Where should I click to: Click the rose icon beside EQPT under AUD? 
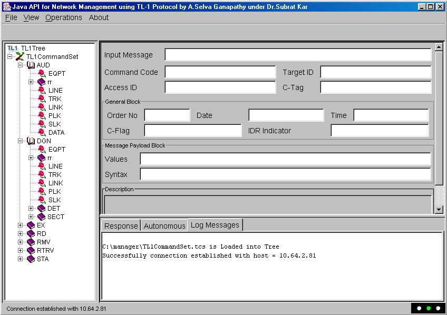[x=42, y=73]
